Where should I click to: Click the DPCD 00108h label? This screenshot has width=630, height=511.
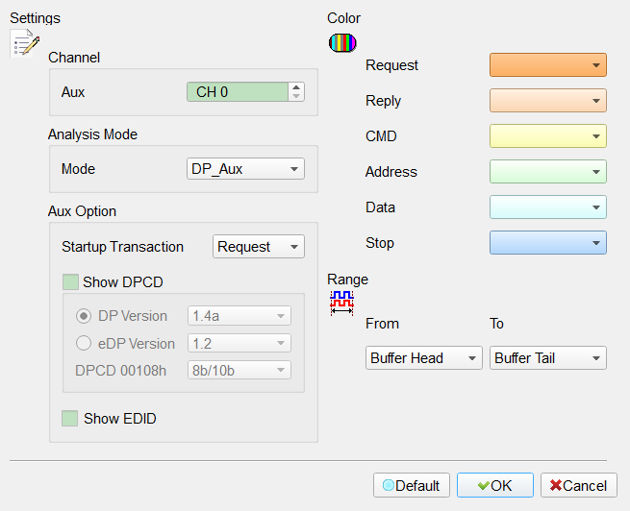click(120, 371)
